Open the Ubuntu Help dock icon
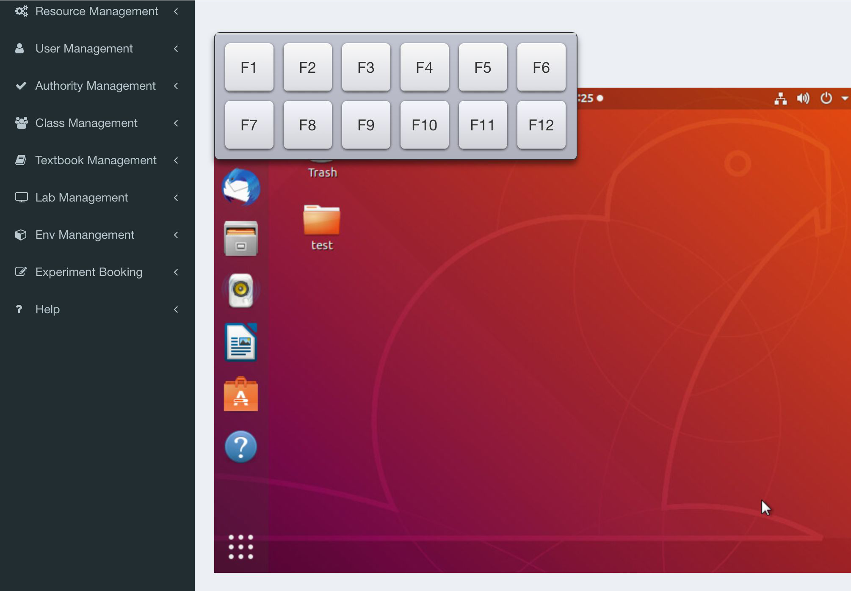 [241, 447]
